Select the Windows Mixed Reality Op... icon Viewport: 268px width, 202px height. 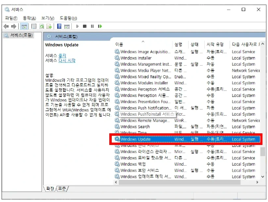(117, 76)
